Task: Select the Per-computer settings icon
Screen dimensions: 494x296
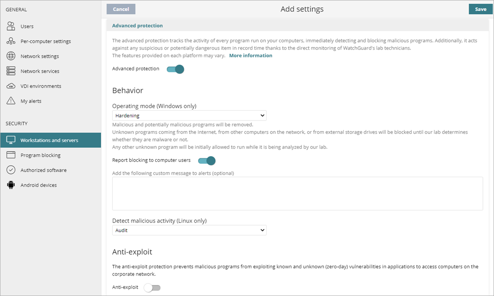Action: 11,41
